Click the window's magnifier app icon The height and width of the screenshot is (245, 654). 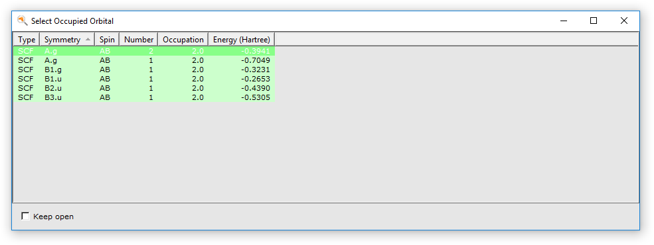[x=22, y=21]
